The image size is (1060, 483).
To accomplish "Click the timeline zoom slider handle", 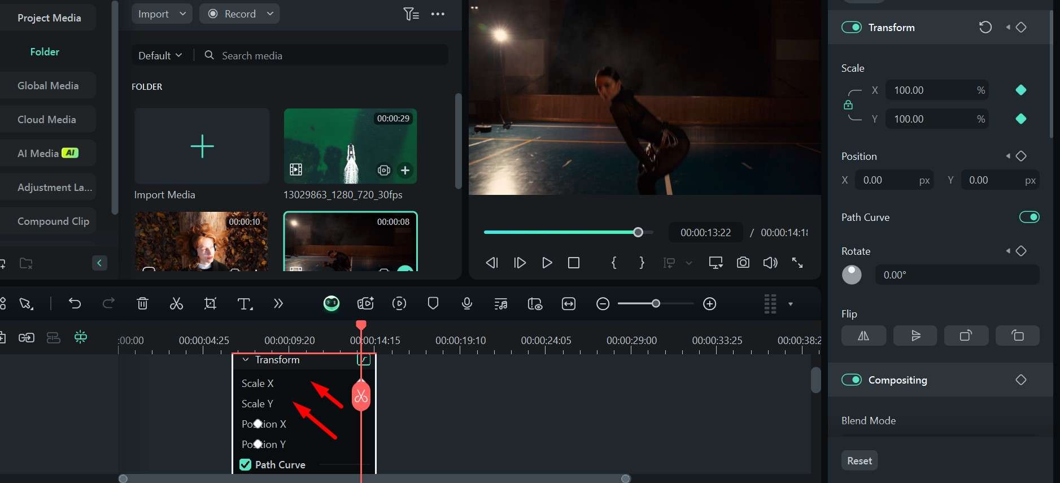I will tap(656, 304).
